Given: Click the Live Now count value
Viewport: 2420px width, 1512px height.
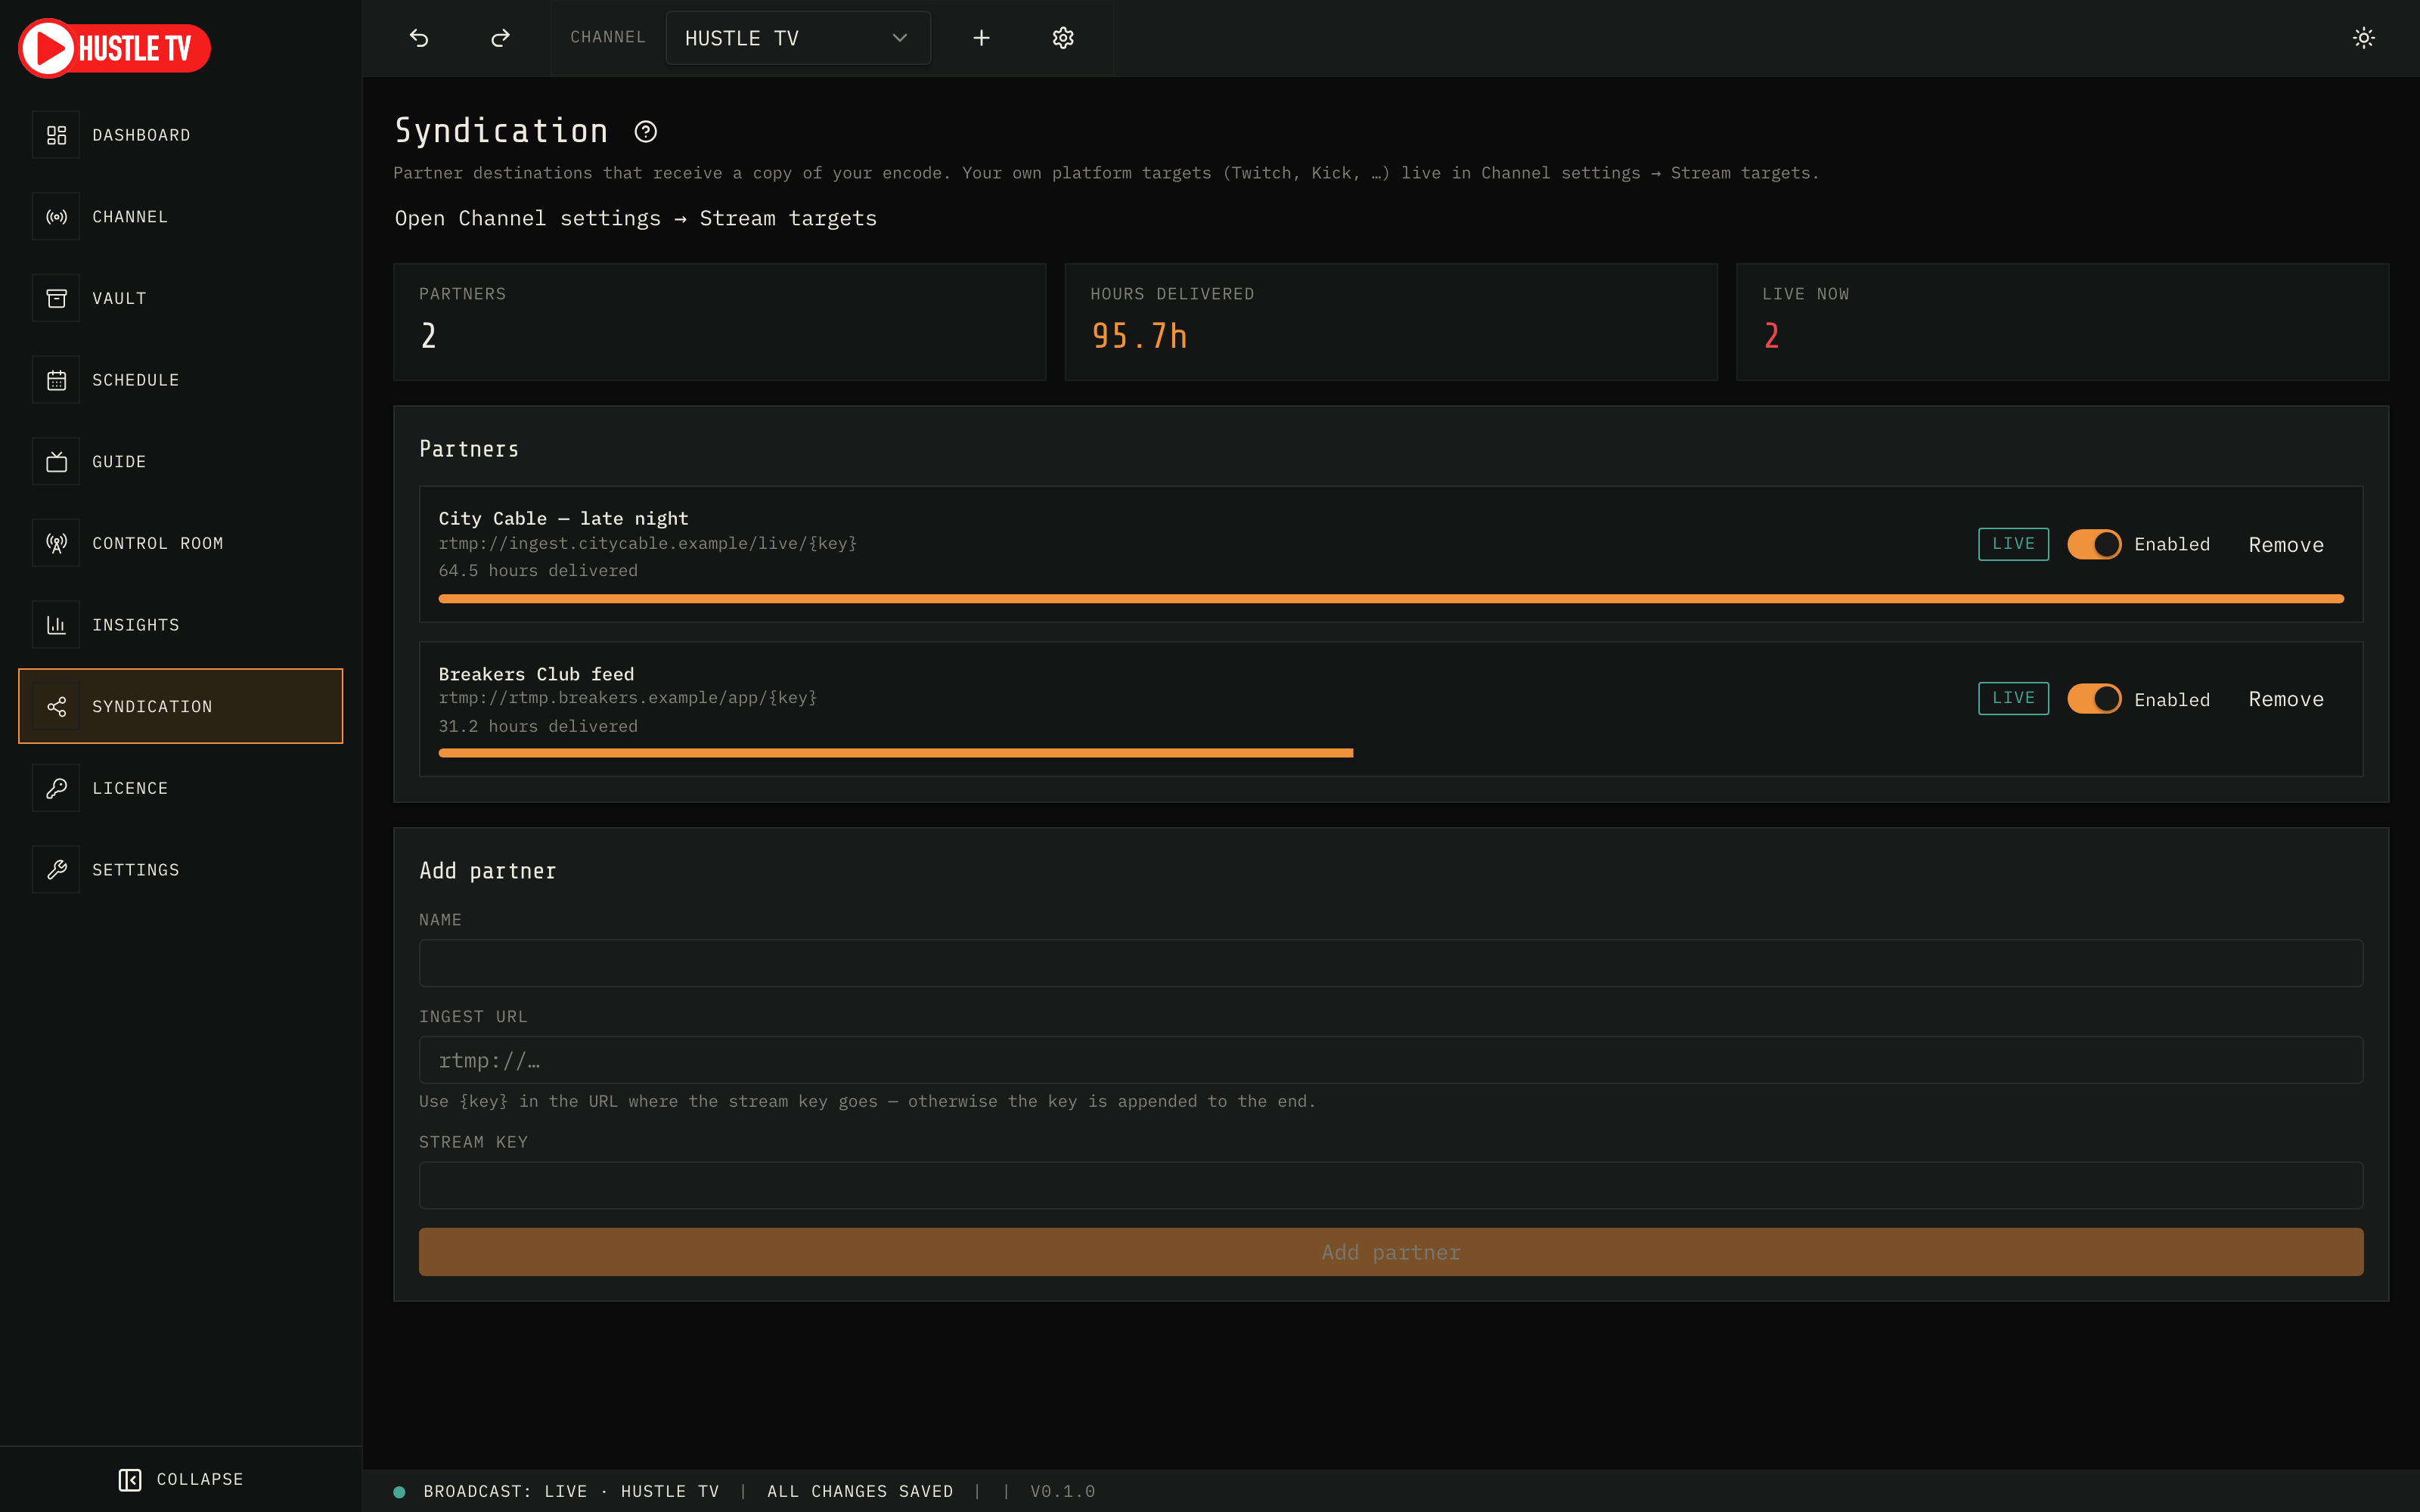Looking at the screenshot, I should [x=1771, y=336].
